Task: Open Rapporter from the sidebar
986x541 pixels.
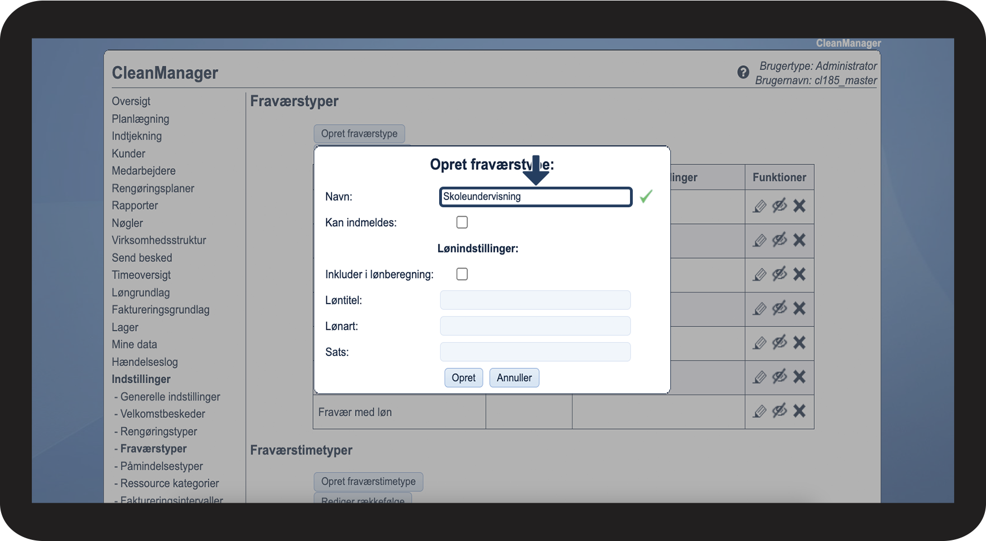Action: click(134, 206)
